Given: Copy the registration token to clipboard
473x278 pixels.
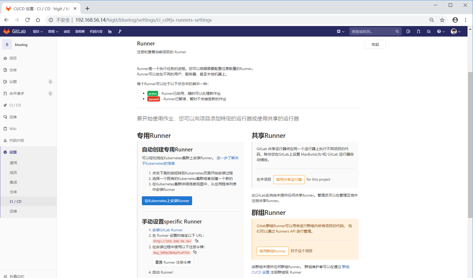Looking at the screenshot, I should point(195,252).
